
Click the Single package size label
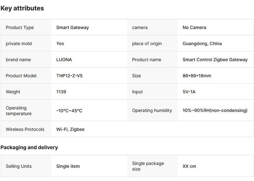click(x=148, y=166)
